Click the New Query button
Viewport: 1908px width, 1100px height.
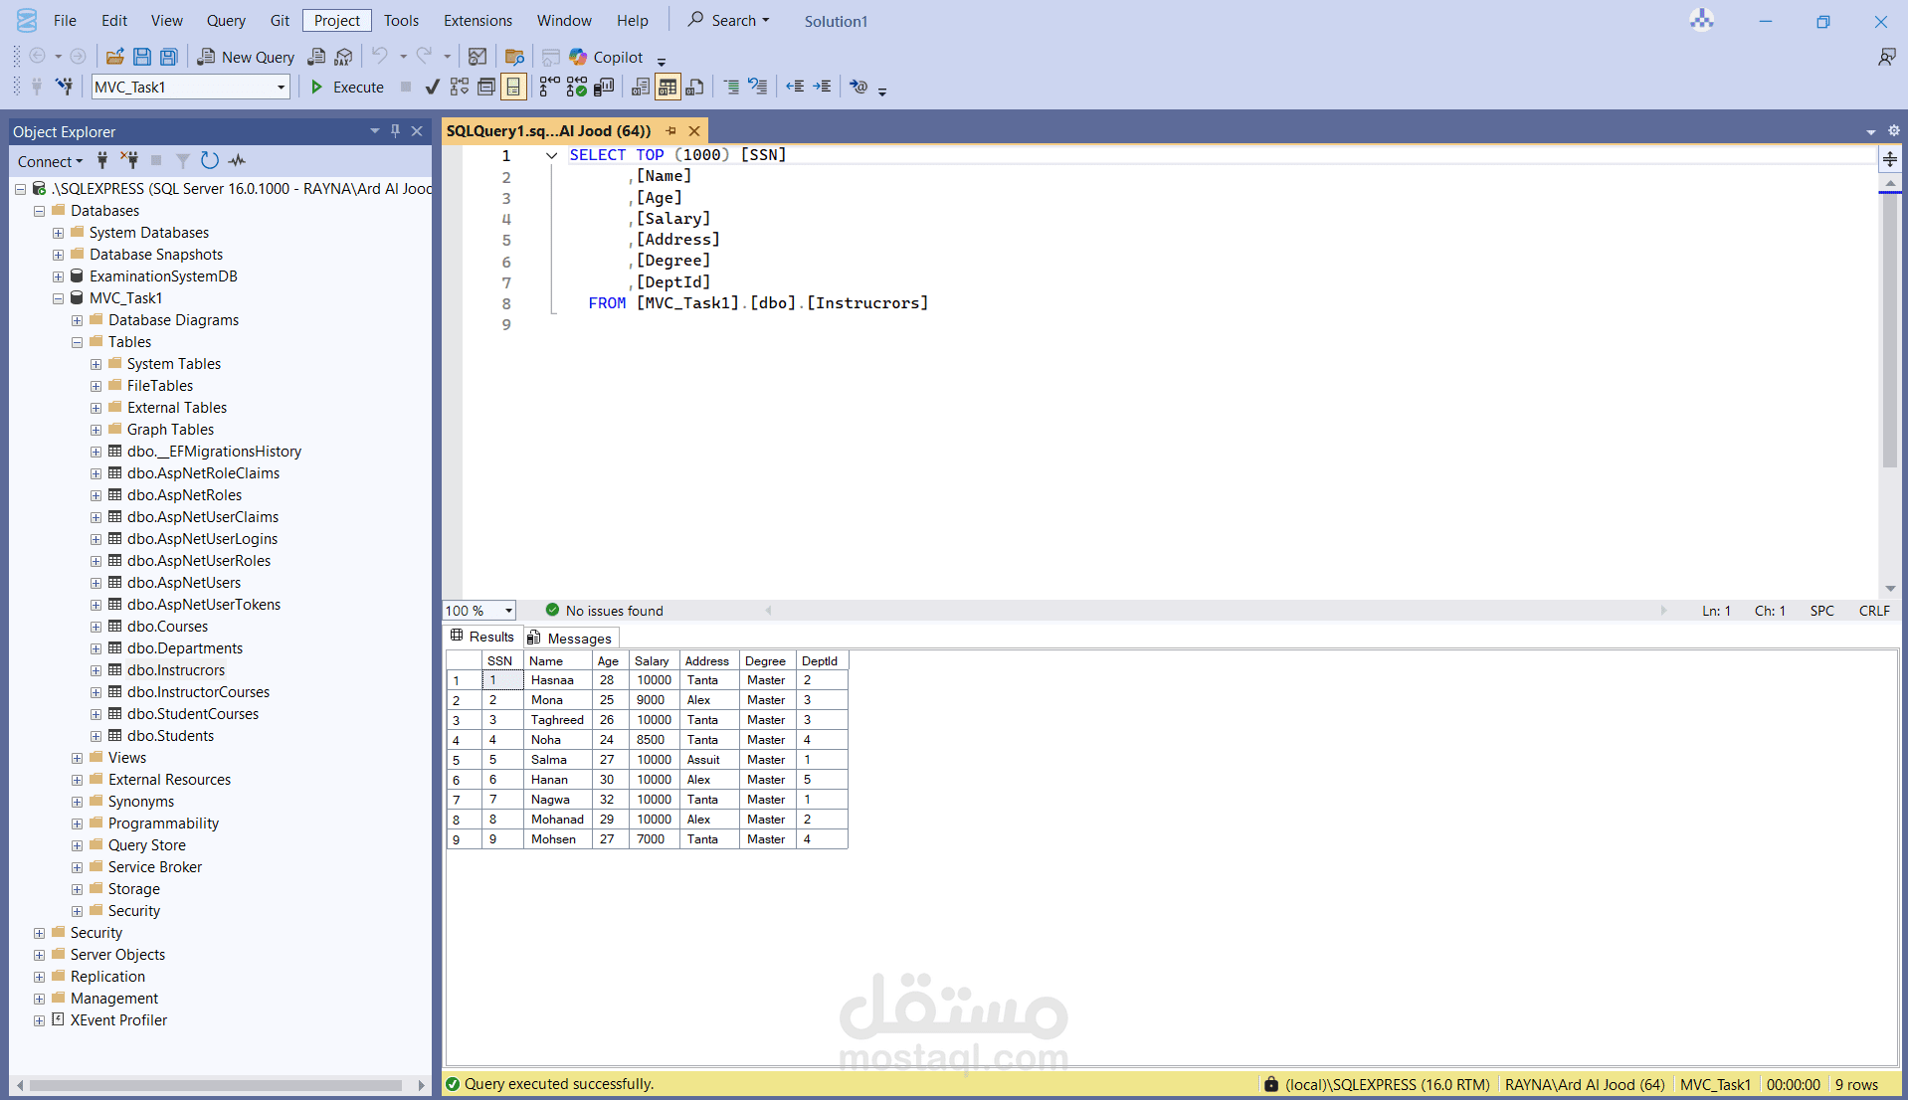coord(246,57)
